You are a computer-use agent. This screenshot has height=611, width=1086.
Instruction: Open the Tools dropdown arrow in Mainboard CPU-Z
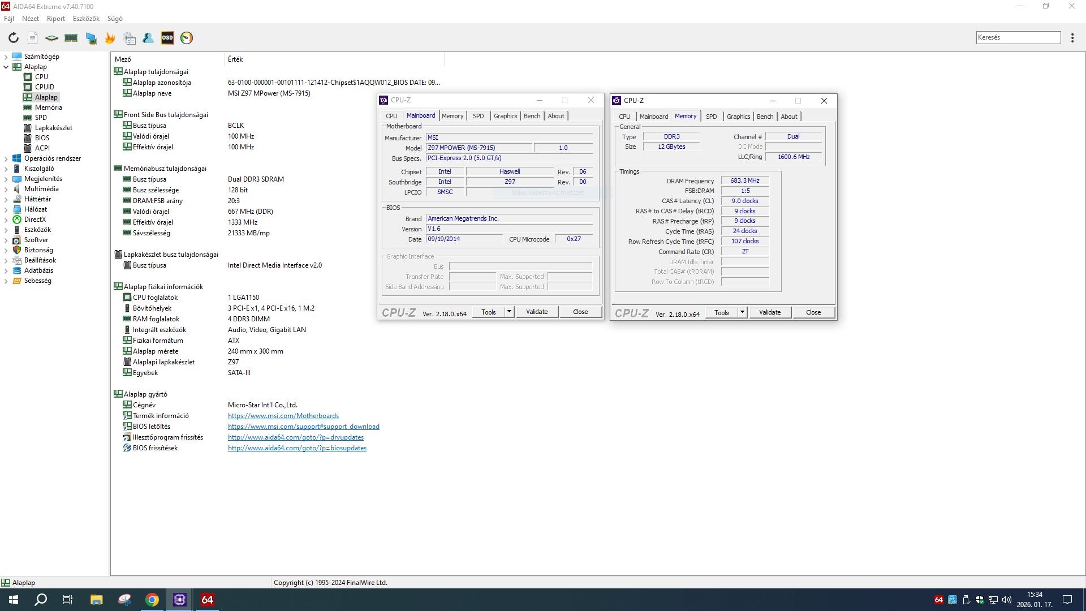509,312
